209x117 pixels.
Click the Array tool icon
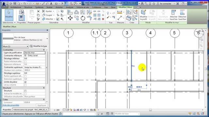coord(95,15)
